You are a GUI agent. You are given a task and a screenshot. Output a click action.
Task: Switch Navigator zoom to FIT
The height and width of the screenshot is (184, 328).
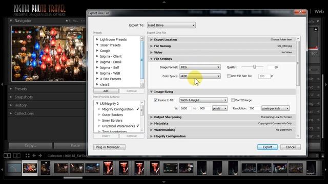point(68,21)
